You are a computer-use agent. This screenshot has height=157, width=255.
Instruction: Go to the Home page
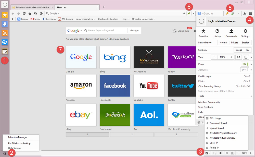coord(30,14)
